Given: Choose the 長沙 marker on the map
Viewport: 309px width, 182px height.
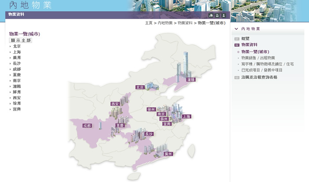Looking at the screenshot, I should pos(149,134).
